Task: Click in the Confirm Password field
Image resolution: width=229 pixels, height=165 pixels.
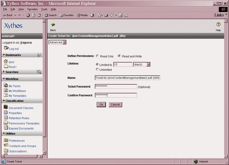Action: 116,95
